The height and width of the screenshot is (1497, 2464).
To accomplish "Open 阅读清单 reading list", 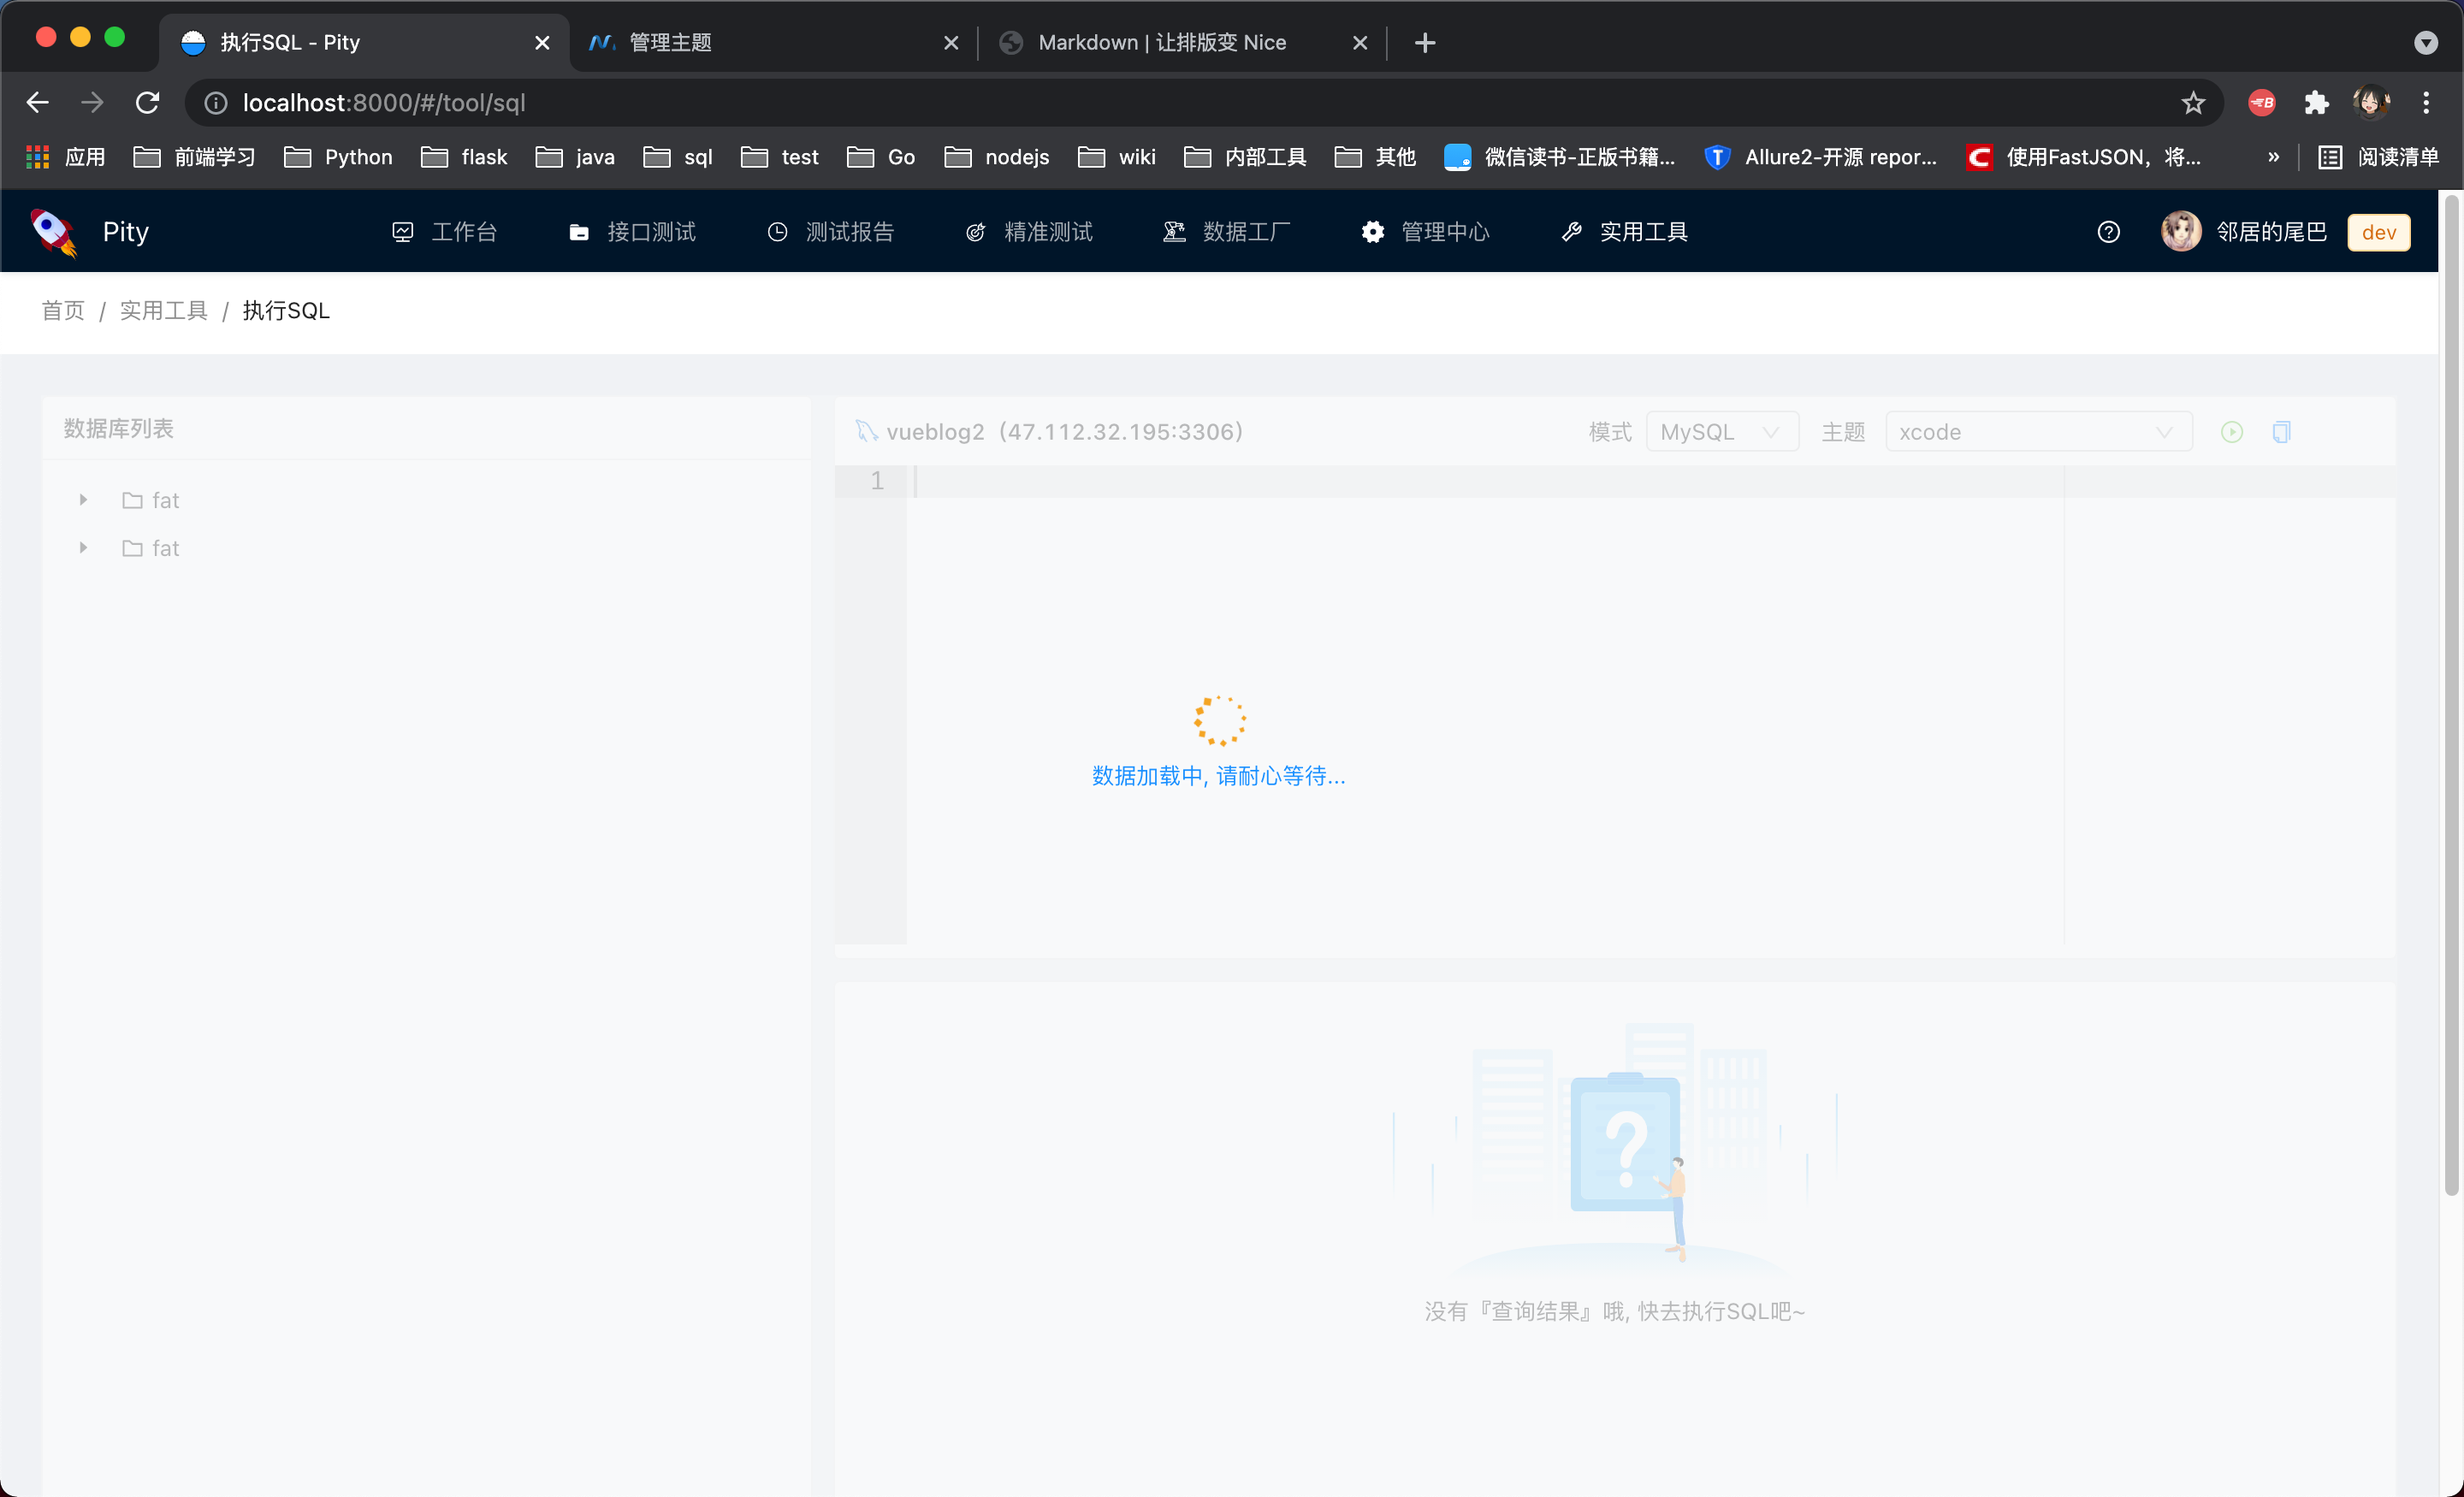I will click(x=2379, y=157).
